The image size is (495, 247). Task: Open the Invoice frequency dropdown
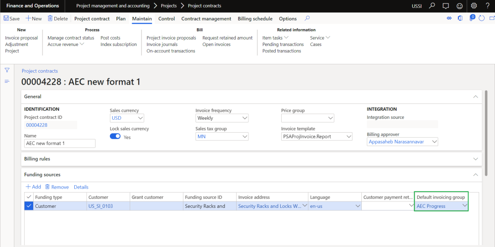click(245, 118)
